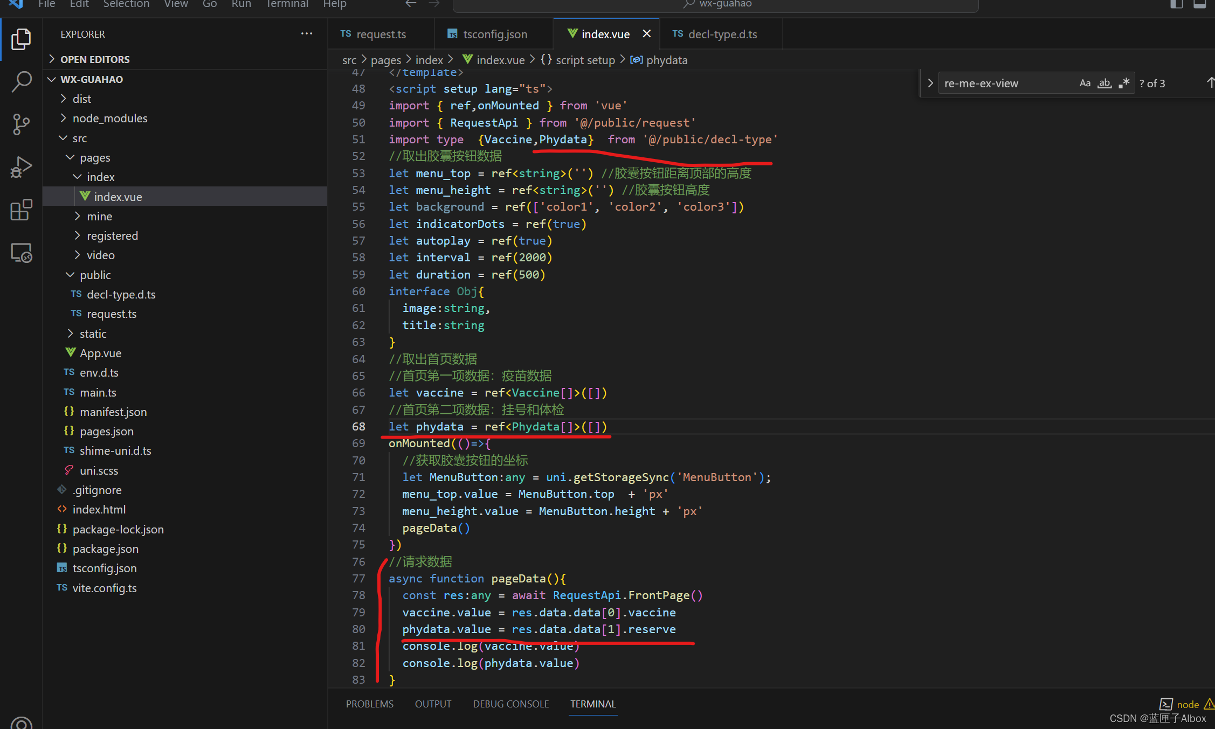The width and height of the screenshot is (1215, 729).
Task: Toggle Match Whole Word in find widget
Action: [x=1104, y=83]
